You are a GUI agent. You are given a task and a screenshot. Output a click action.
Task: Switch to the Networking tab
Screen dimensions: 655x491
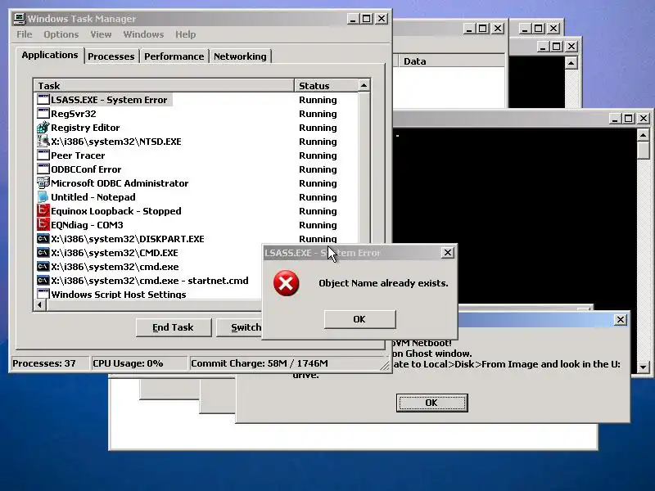[x=240, y=56]
